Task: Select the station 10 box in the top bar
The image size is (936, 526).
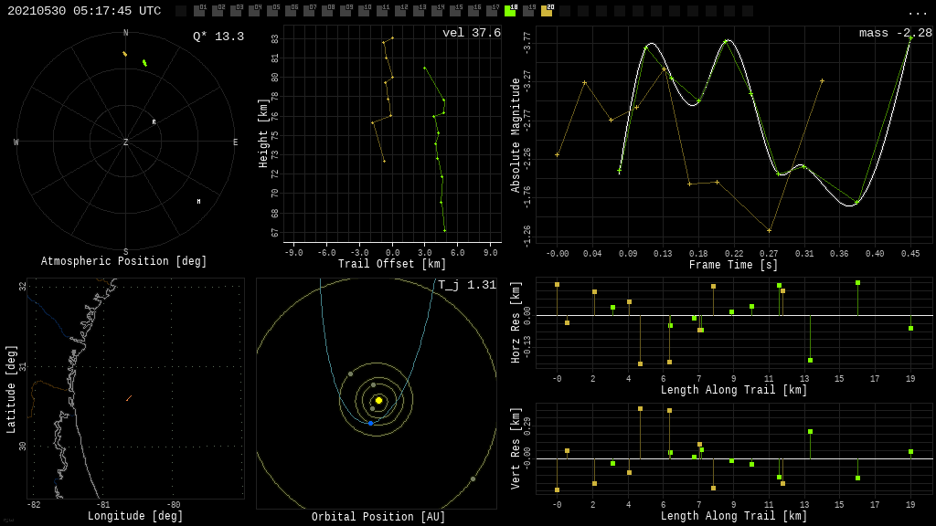Action: [364, 11]
